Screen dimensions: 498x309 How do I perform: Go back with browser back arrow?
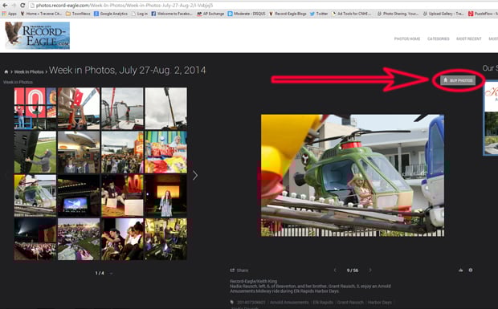point(5,5)
